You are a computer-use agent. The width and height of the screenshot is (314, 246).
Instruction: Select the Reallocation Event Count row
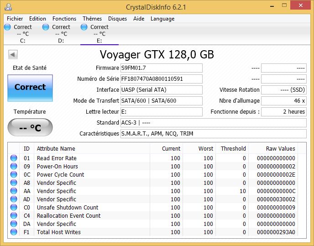[x=68, y=216]
